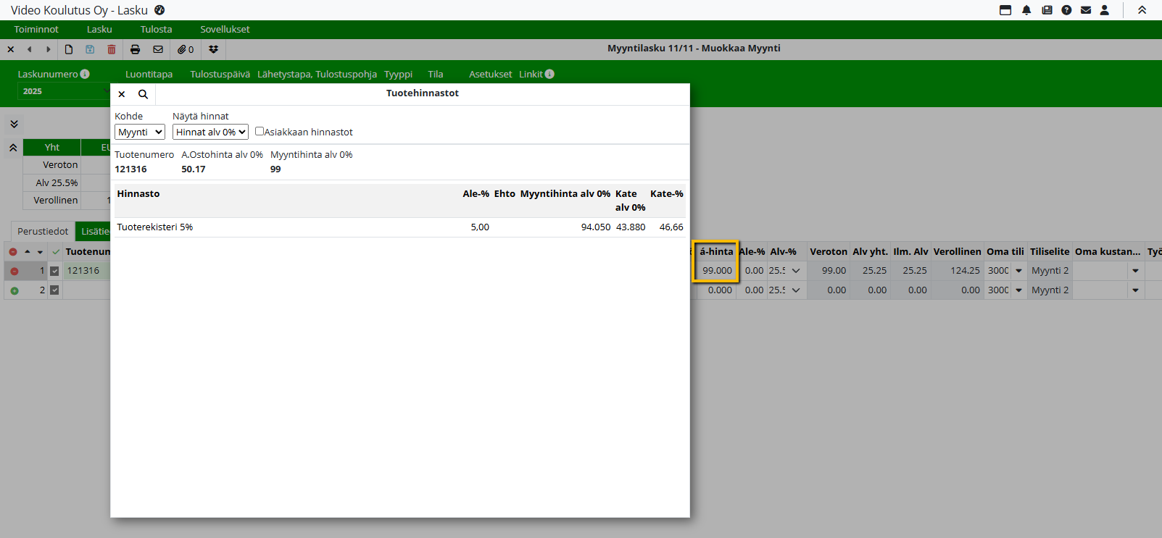Enable the Asiakkaan hinnastot checkbox
Screen dimensions: 1162x538
point(260,131)
